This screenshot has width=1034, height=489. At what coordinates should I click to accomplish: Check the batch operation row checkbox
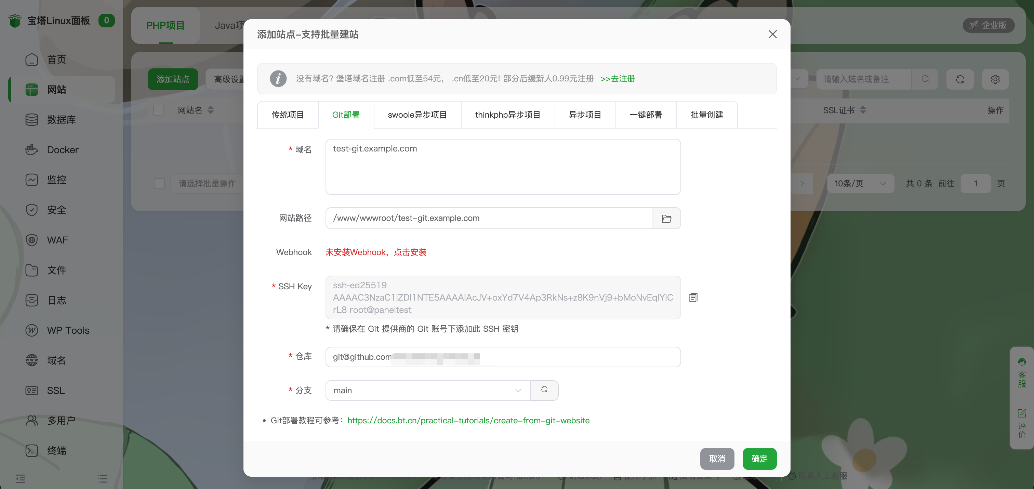click(x=159, y=184)
